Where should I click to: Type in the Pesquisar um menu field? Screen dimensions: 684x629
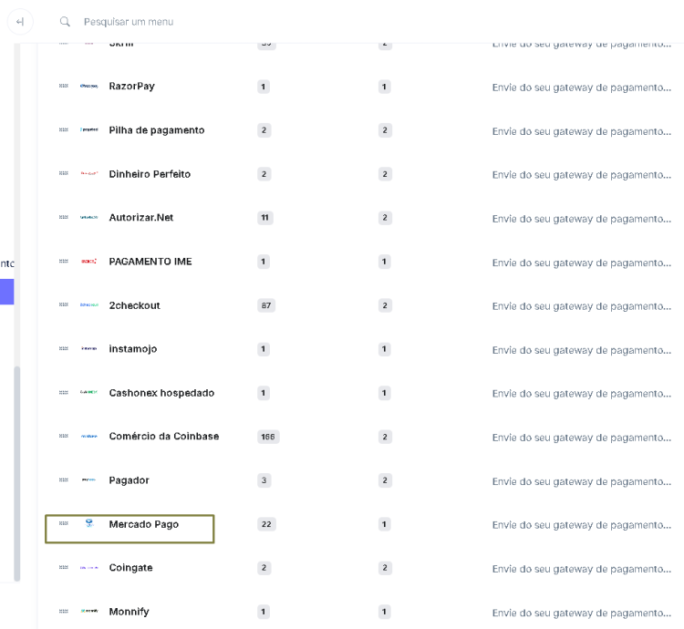182,21
